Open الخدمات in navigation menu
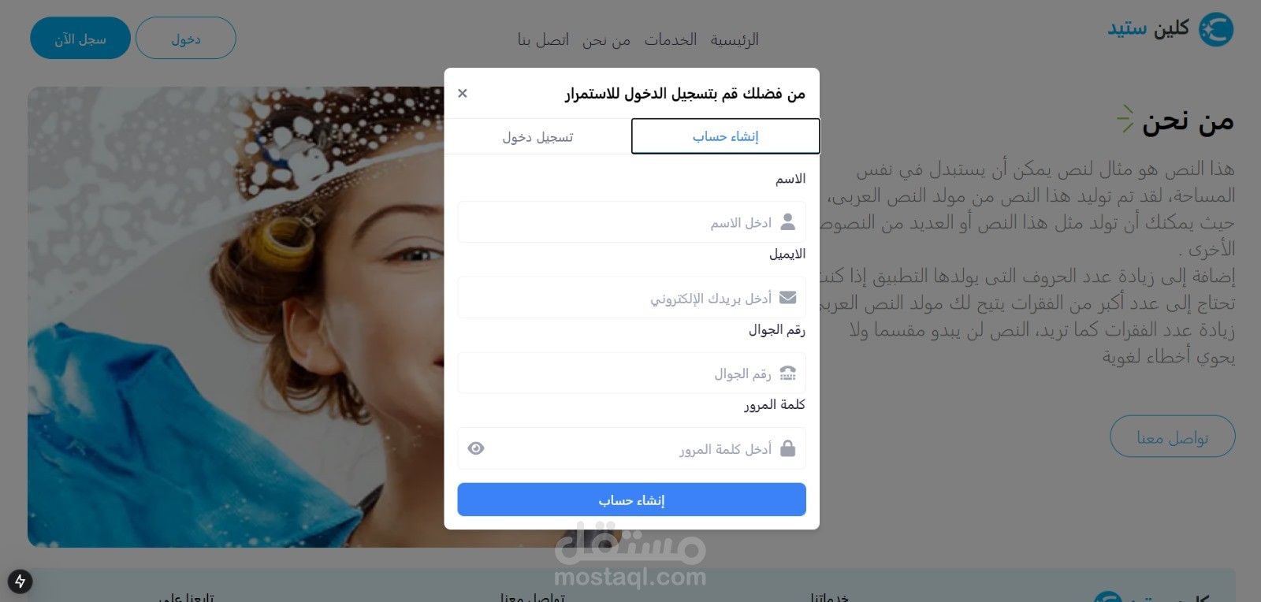 (x=671, y=39)
